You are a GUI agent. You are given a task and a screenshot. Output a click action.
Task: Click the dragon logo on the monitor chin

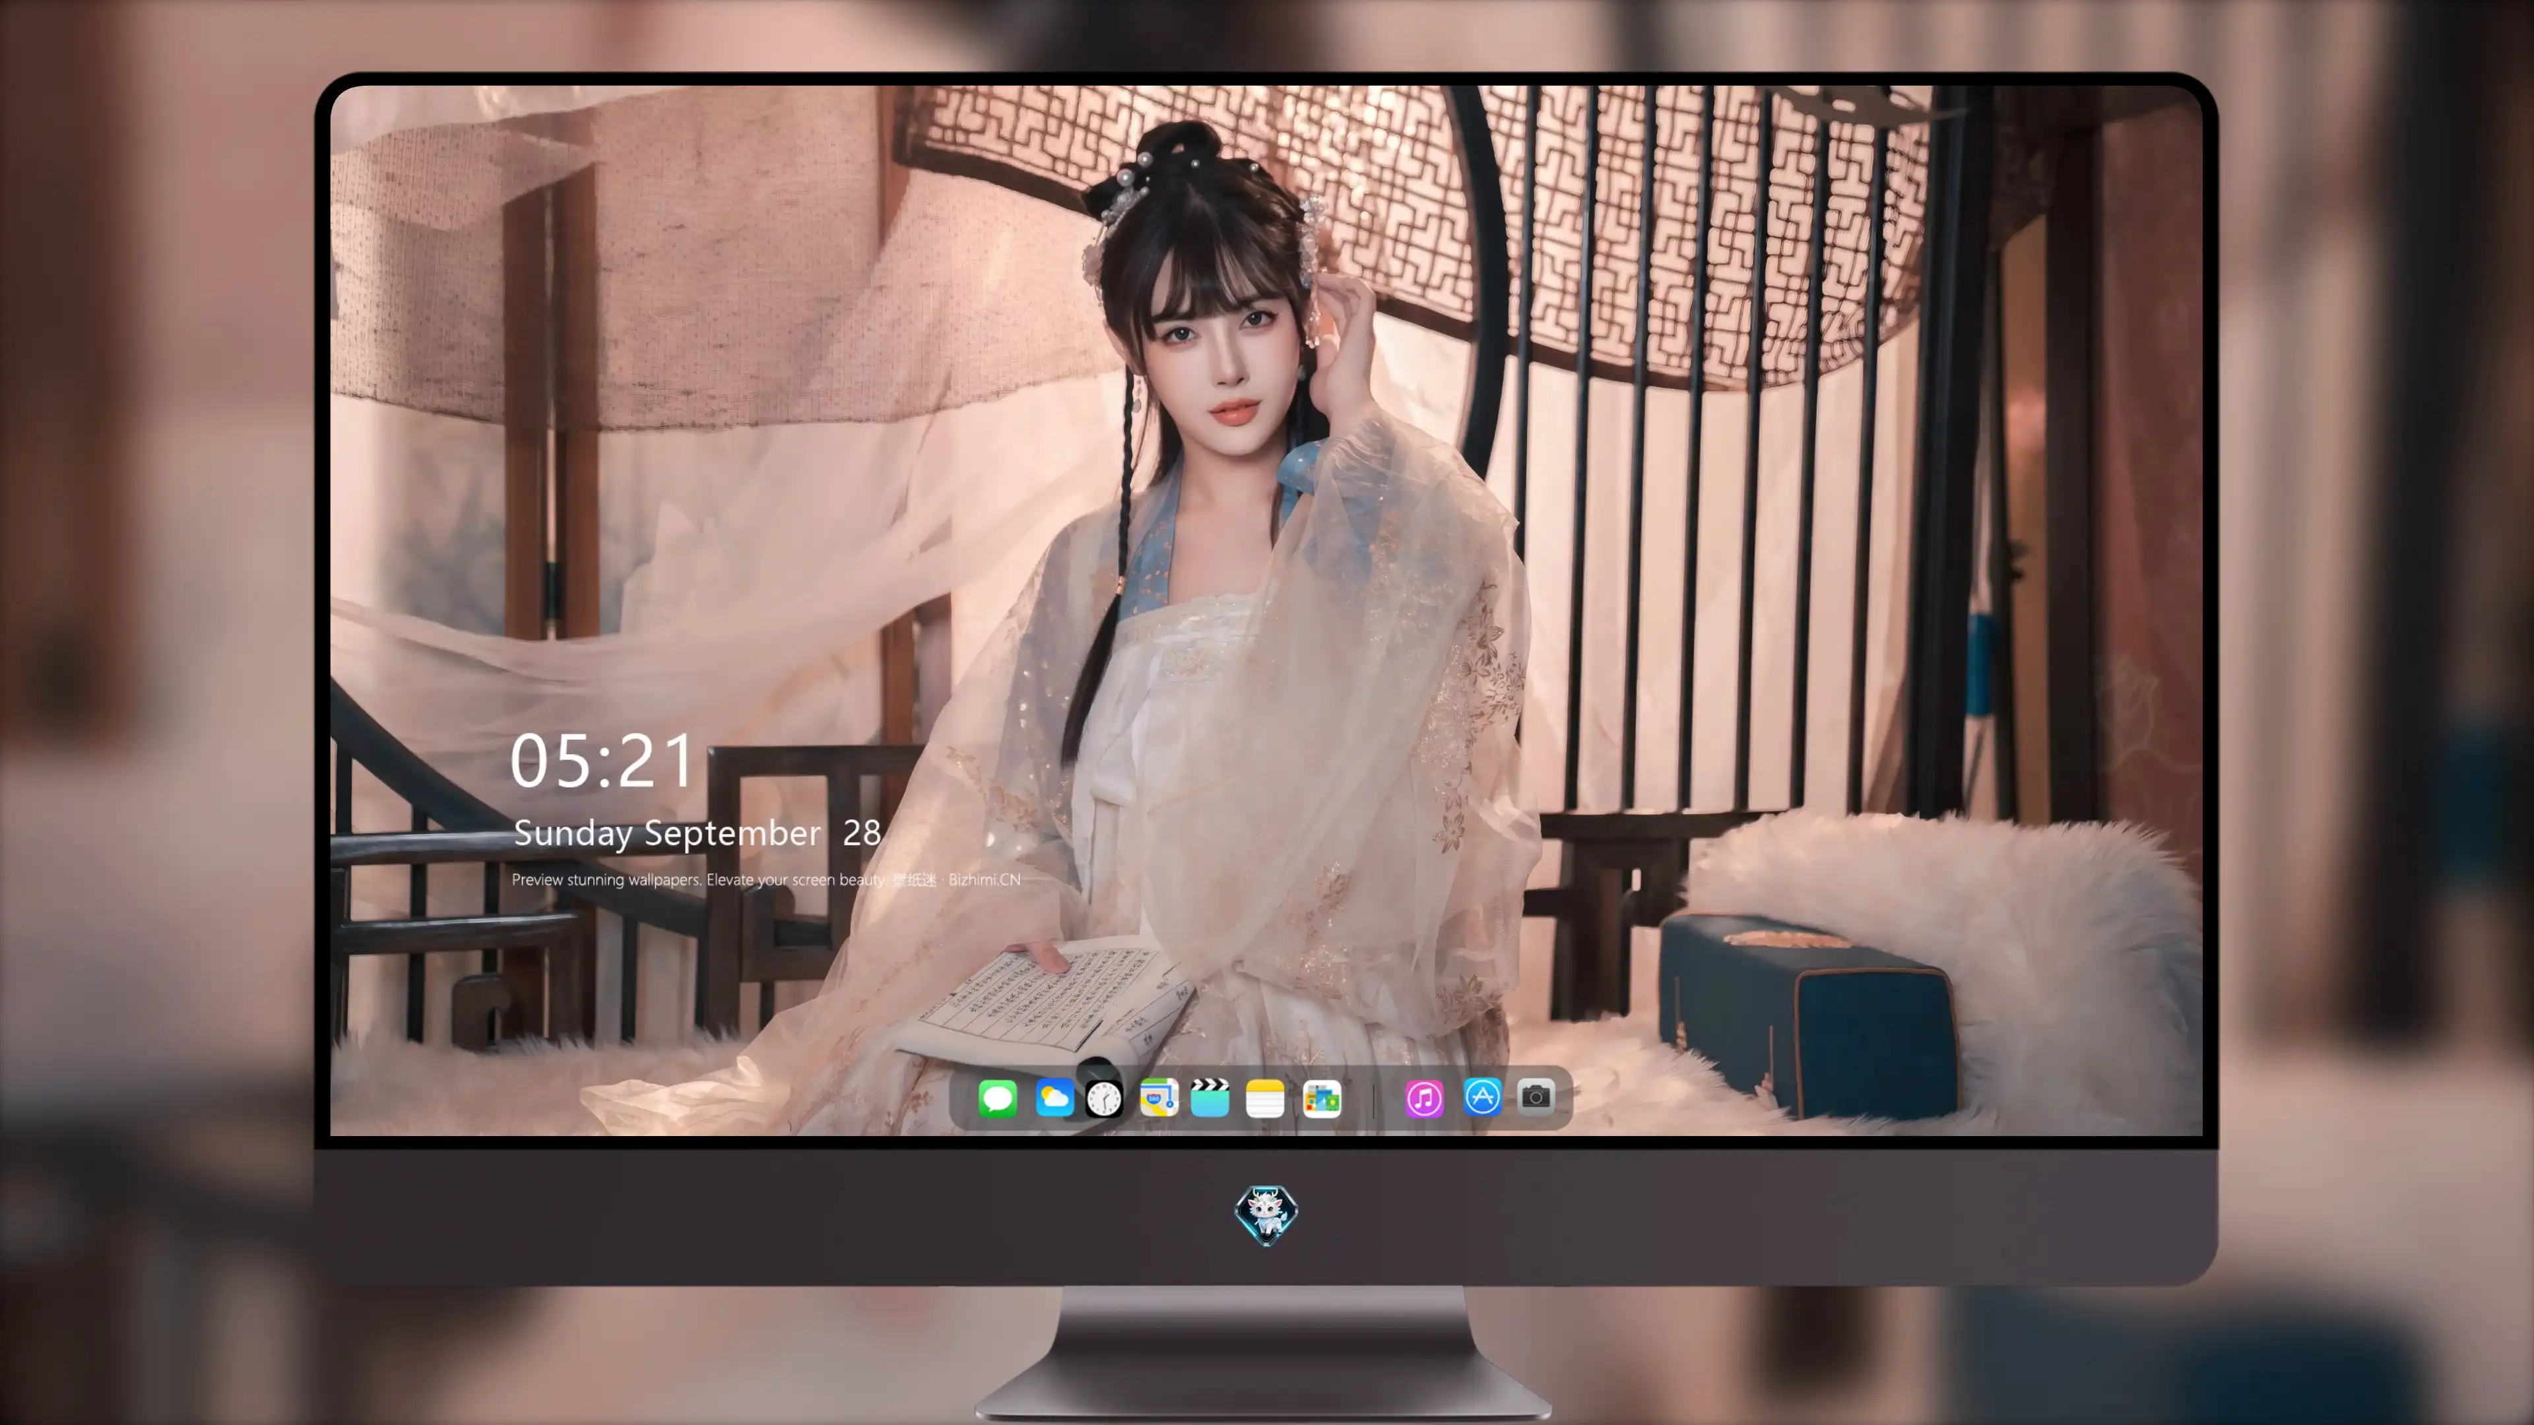tap(1266, 1215)
